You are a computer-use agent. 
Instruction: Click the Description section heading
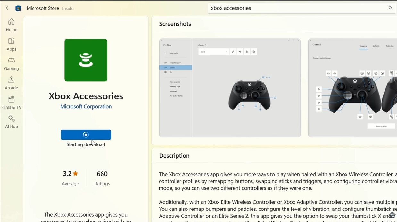(x=174, y=156)
